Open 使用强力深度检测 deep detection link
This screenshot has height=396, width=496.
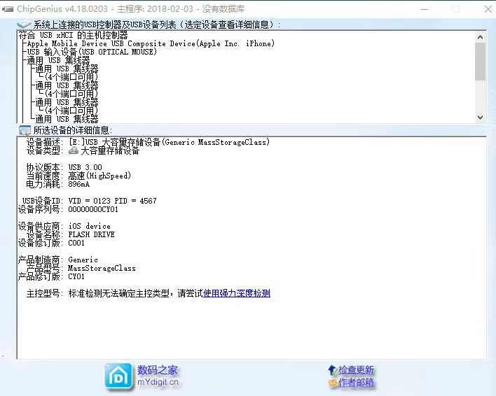click(236, 293)
